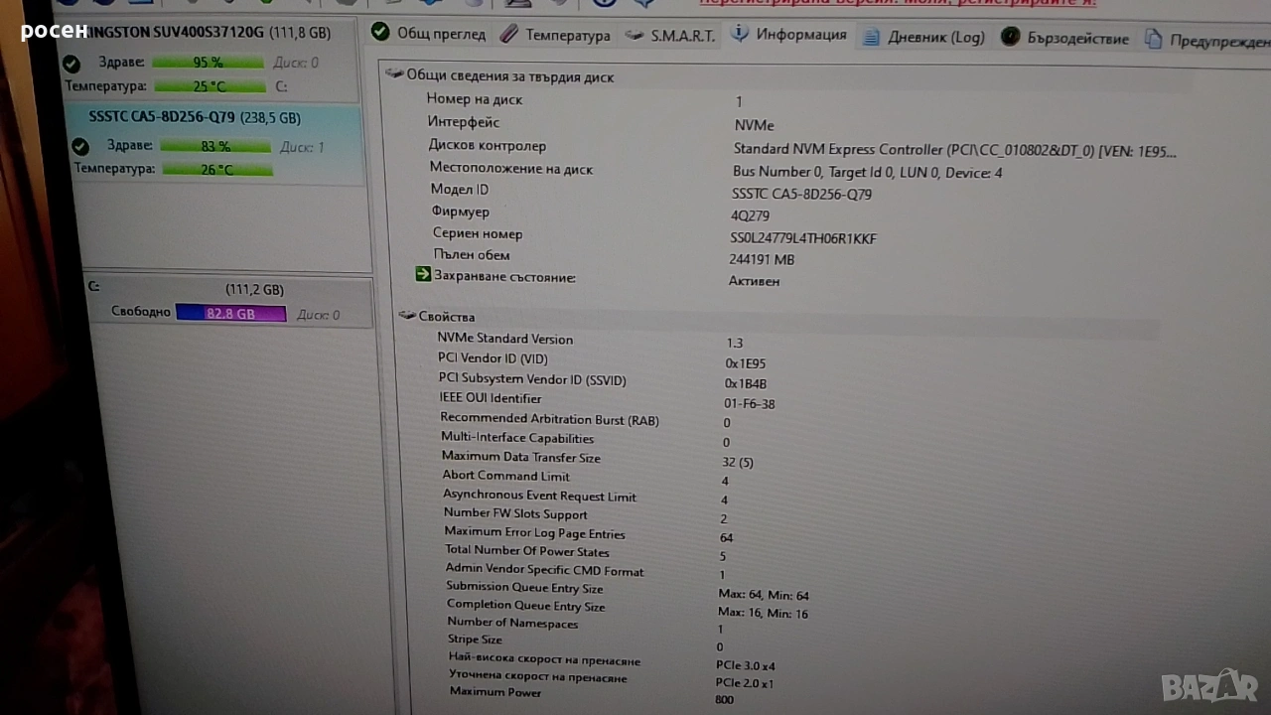Screen dimensions: 1271x715
Task: Click the 'PCIe 2.0 x1' transfer speed value
Action: 745,683
